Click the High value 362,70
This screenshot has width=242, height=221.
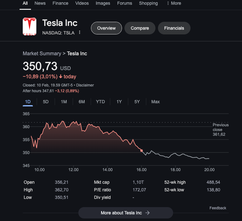(x=62, y=190)
